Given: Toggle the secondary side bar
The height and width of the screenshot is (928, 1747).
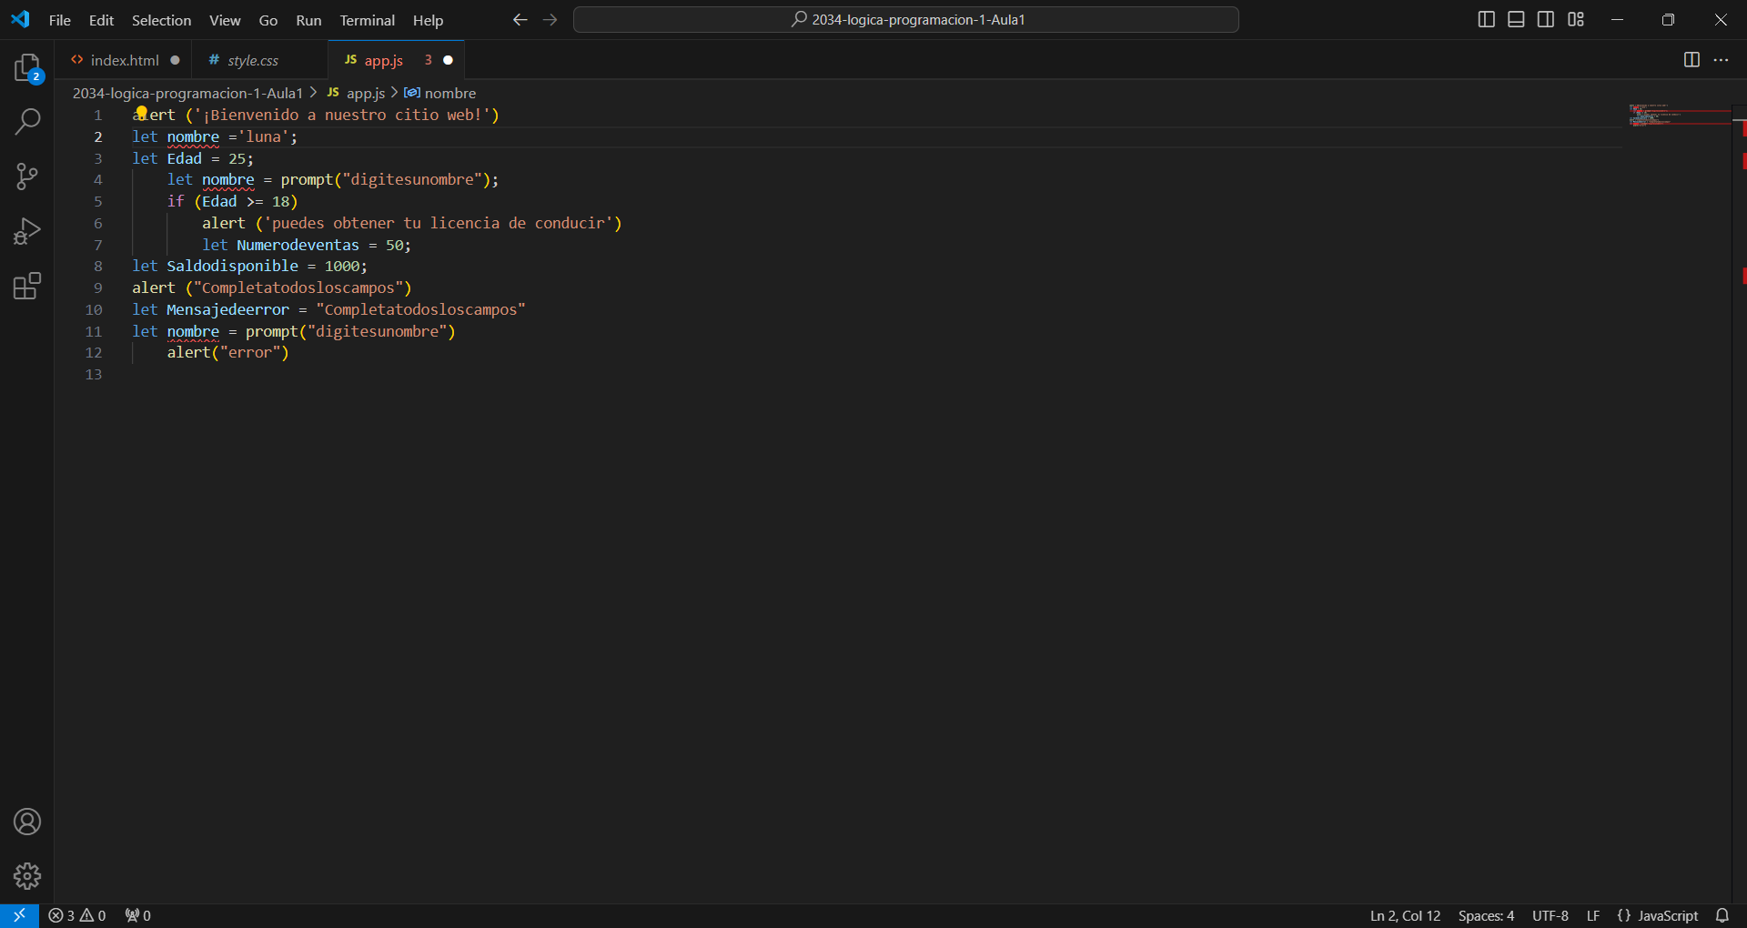Looking at the screenshot, I should tap(1546, 19).
